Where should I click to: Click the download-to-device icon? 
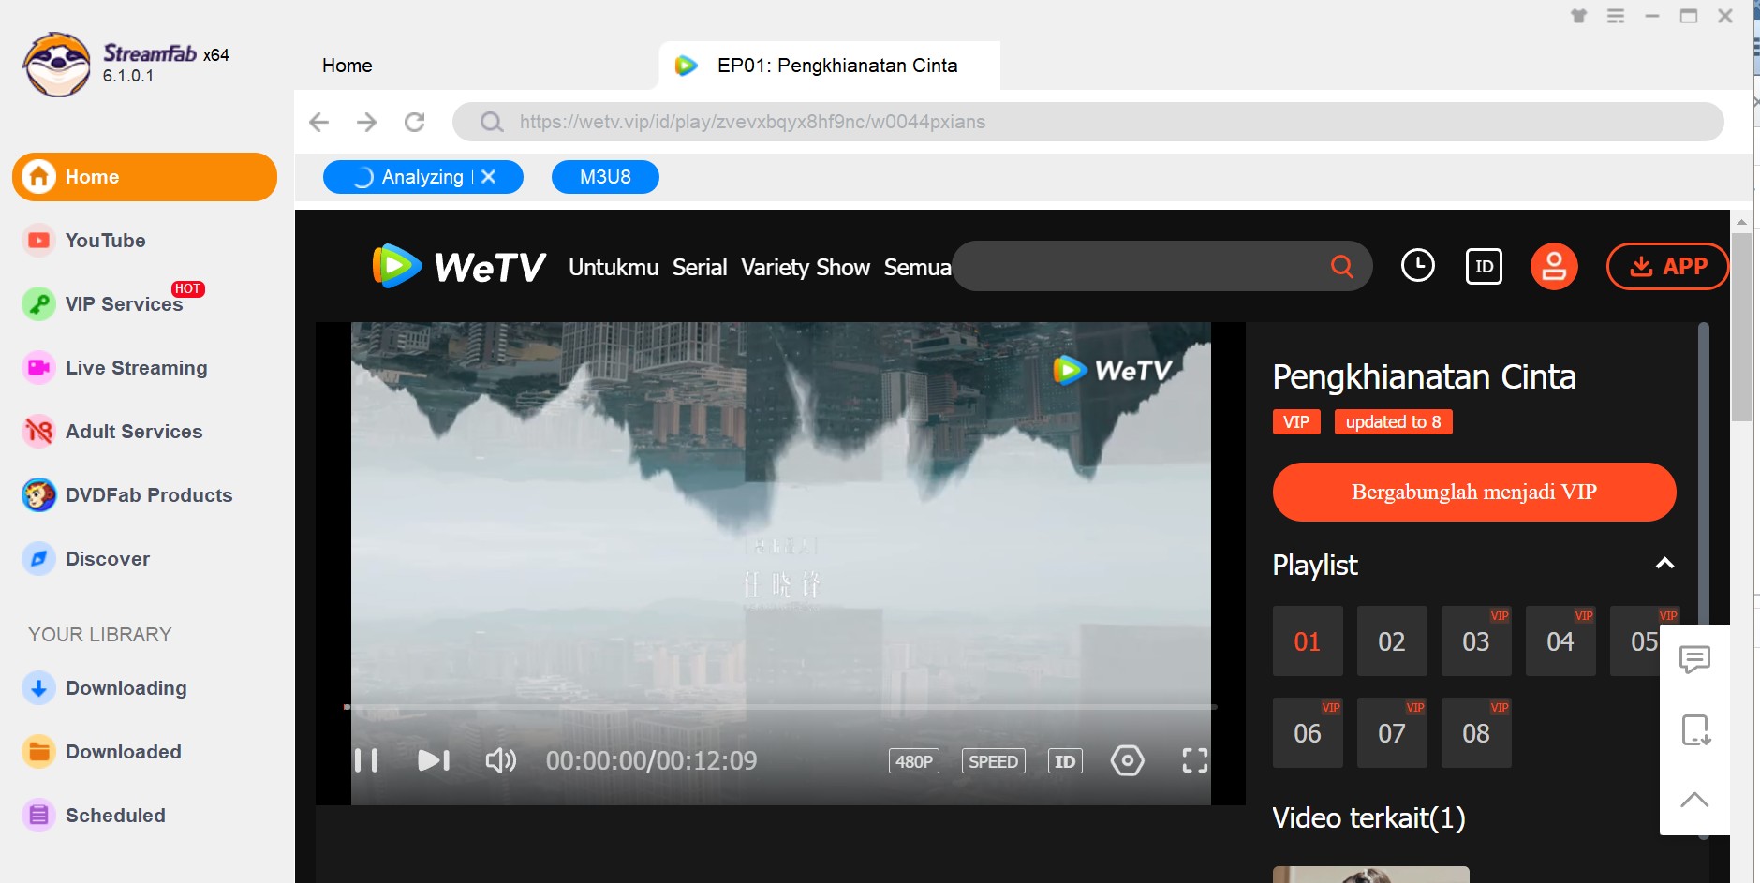tap(1694, 729)
